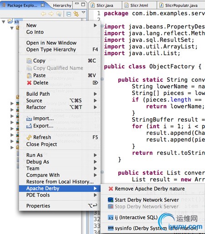Click the 'public class ObjectFactory {' line in the editor

(x=153, y=67)
